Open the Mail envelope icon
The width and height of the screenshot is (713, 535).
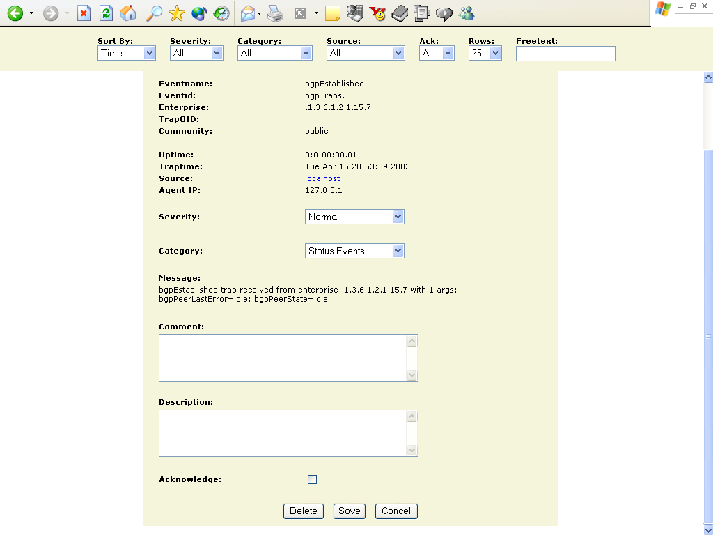tap(247, 13)
